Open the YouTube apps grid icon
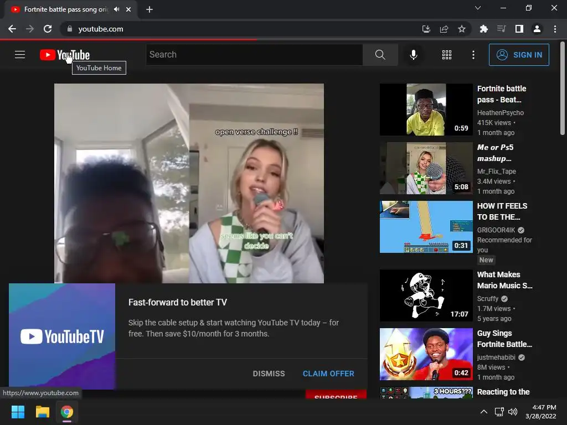 (447, 55)
